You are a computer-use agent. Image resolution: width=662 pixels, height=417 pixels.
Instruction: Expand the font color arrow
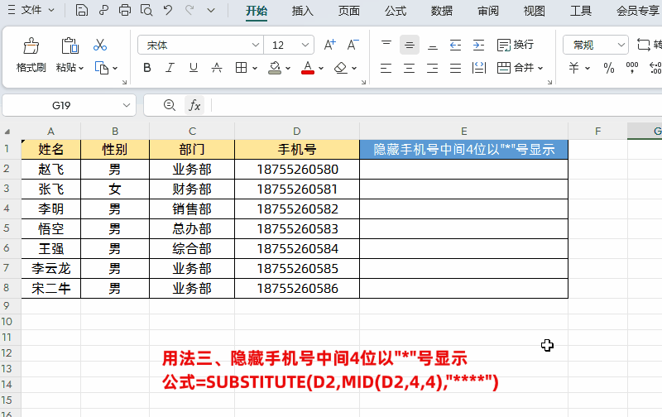tap(321, 68)
